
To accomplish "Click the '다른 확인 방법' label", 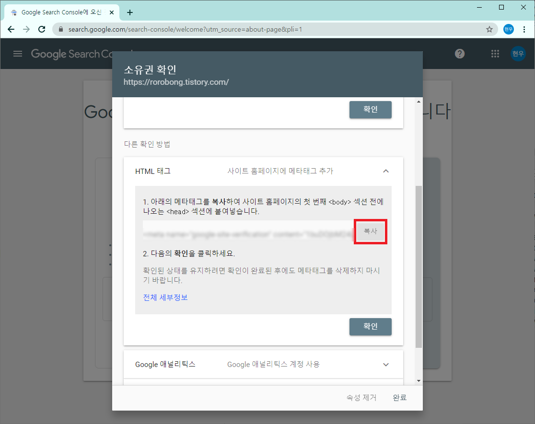I will pyautogui.click(x=147, y=144).
